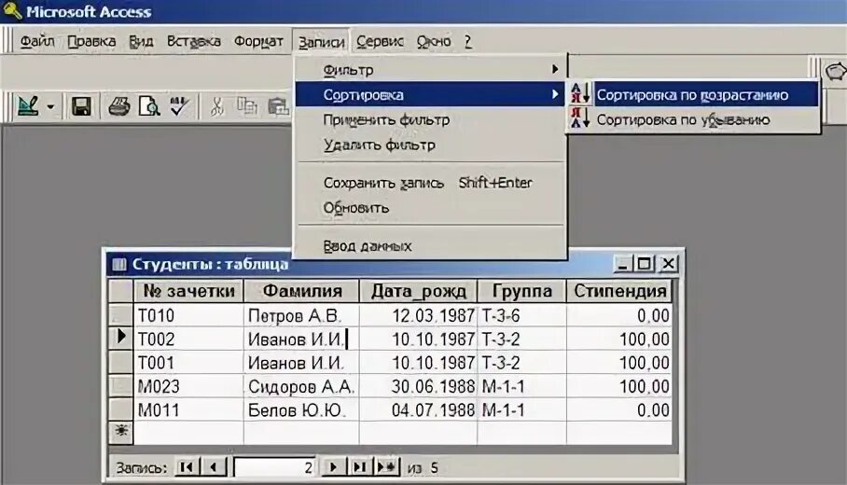Select Сортировка по возрастанию
The image size is (847, 485).
coord(694,94)
